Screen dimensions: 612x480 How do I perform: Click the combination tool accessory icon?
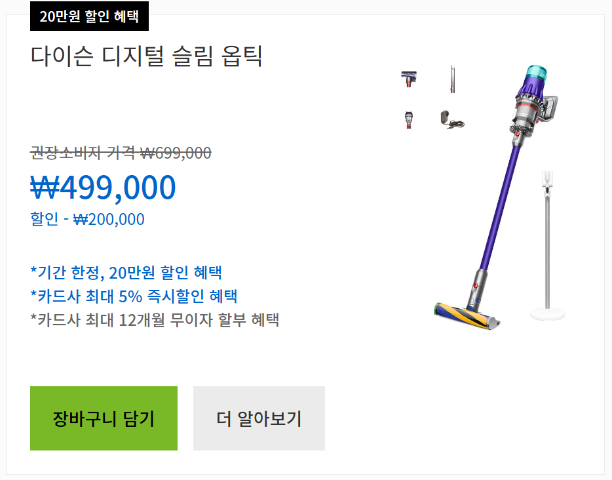pos(408,118)
